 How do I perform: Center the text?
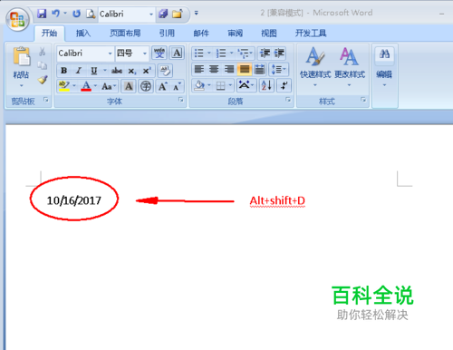214,70
